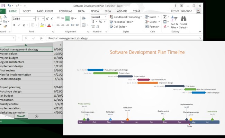Click the Copy icon in clipboard group
225x138 pixels.
[x=5, y=22]
